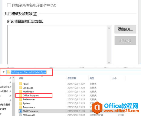141x116 pixels.
Task: Select the Office Support folder icon
Action: [21, 95]
